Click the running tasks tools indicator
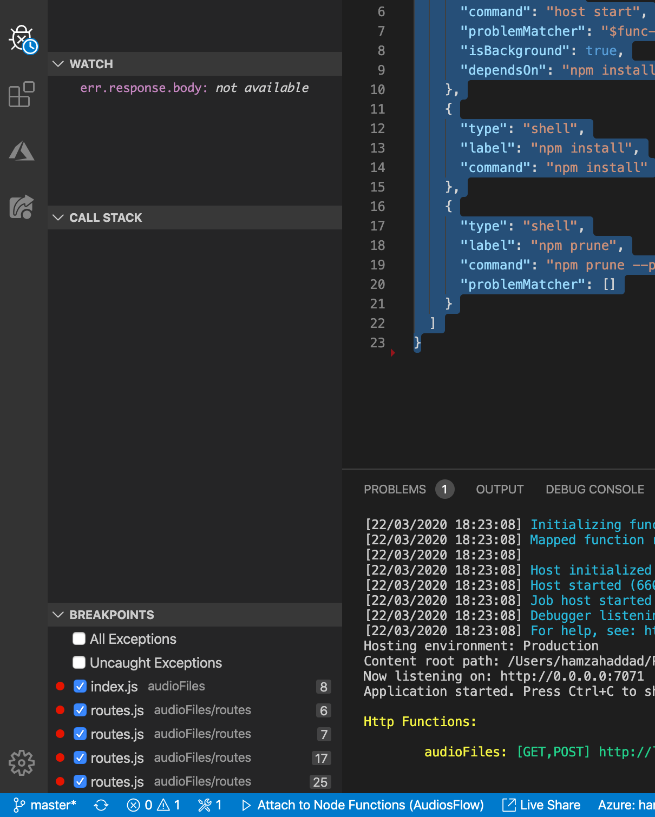The image size is (655, 817). click(x=210, y=805)
